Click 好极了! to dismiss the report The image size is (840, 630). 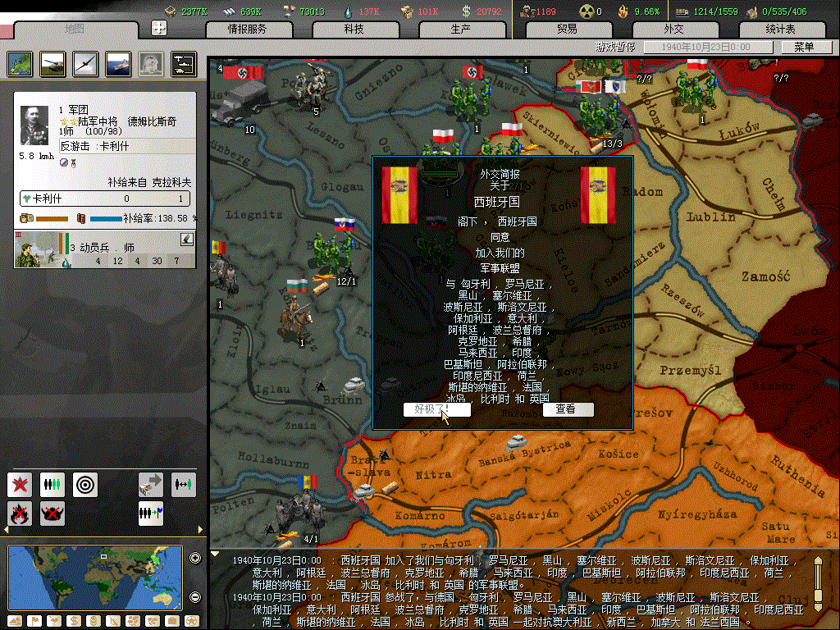[436, 409]
